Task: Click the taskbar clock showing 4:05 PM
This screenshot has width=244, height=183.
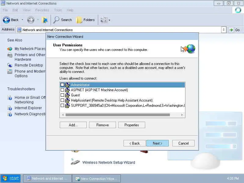Action: [233, 178]
